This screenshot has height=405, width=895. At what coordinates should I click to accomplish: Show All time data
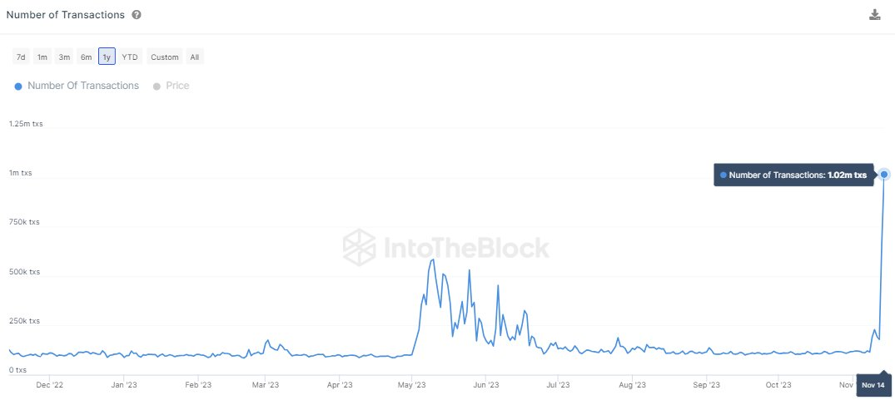(195, 57)
